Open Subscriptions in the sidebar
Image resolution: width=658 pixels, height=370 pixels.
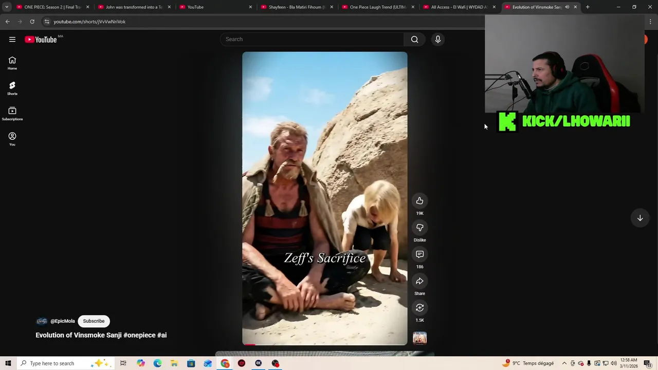(12, 114)
